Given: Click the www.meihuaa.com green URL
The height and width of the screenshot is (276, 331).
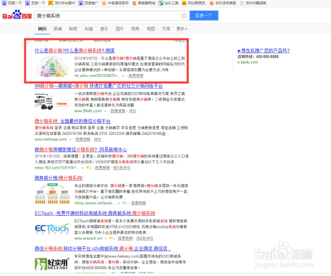Looking at the screenshot, I should point(51,140).
